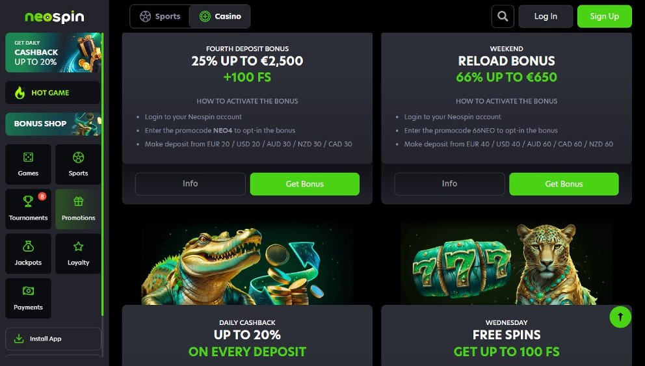Go to Promotions gift tile
The image size is (645, 366).
[x=78, y=209]
